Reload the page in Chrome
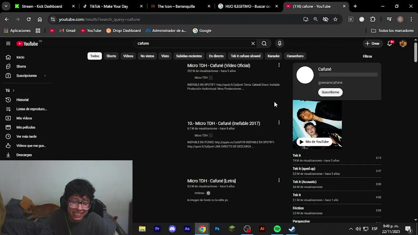This screenshot has height=235, width=418. pyautogui.click(x=29, y=19)
